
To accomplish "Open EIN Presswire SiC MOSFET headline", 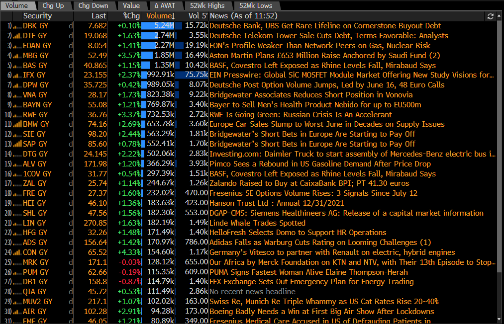I will click(x=352, y=75).
